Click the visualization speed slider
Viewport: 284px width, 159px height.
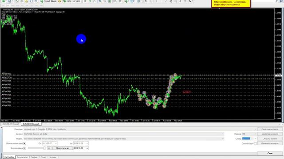[37, 148]
